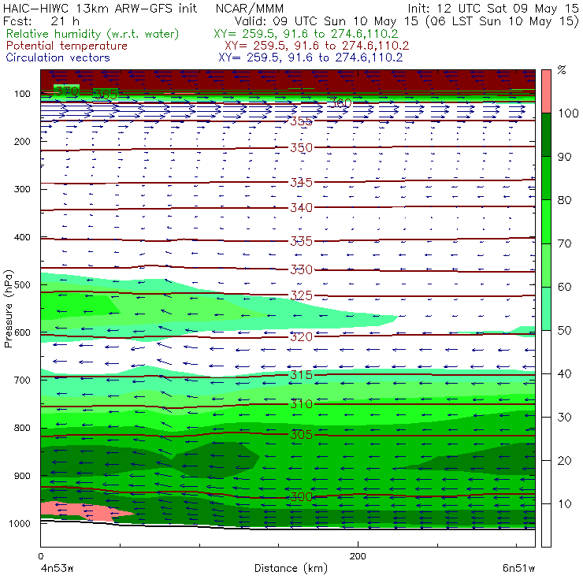Image resolution: width=583 pixels, height=583 pixels.
Task: Click the colorbar tick label 50
Action: [564, 330]
